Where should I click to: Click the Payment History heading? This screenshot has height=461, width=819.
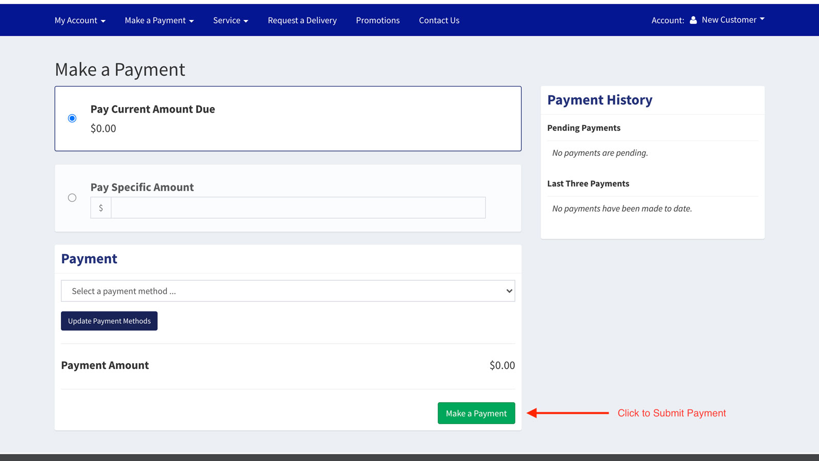tap(600, 100)
